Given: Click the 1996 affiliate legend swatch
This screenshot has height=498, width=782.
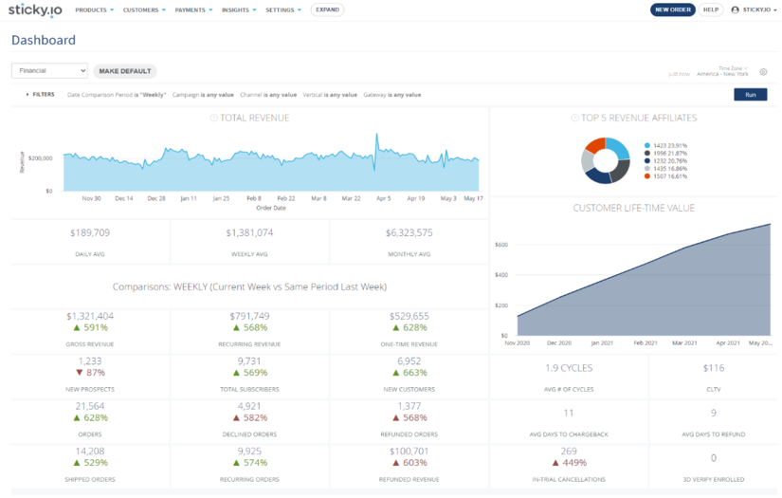Looking at the screenshot, I should (x=646, y=153).
